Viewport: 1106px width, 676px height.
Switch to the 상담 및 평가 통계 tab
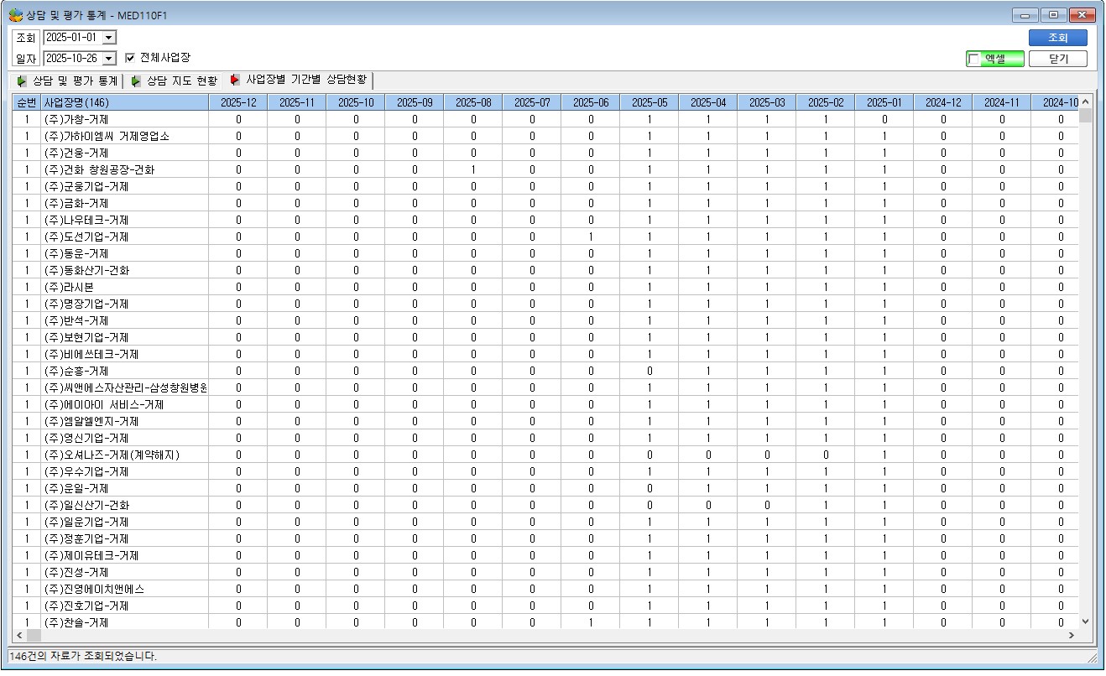click(67, 81)
